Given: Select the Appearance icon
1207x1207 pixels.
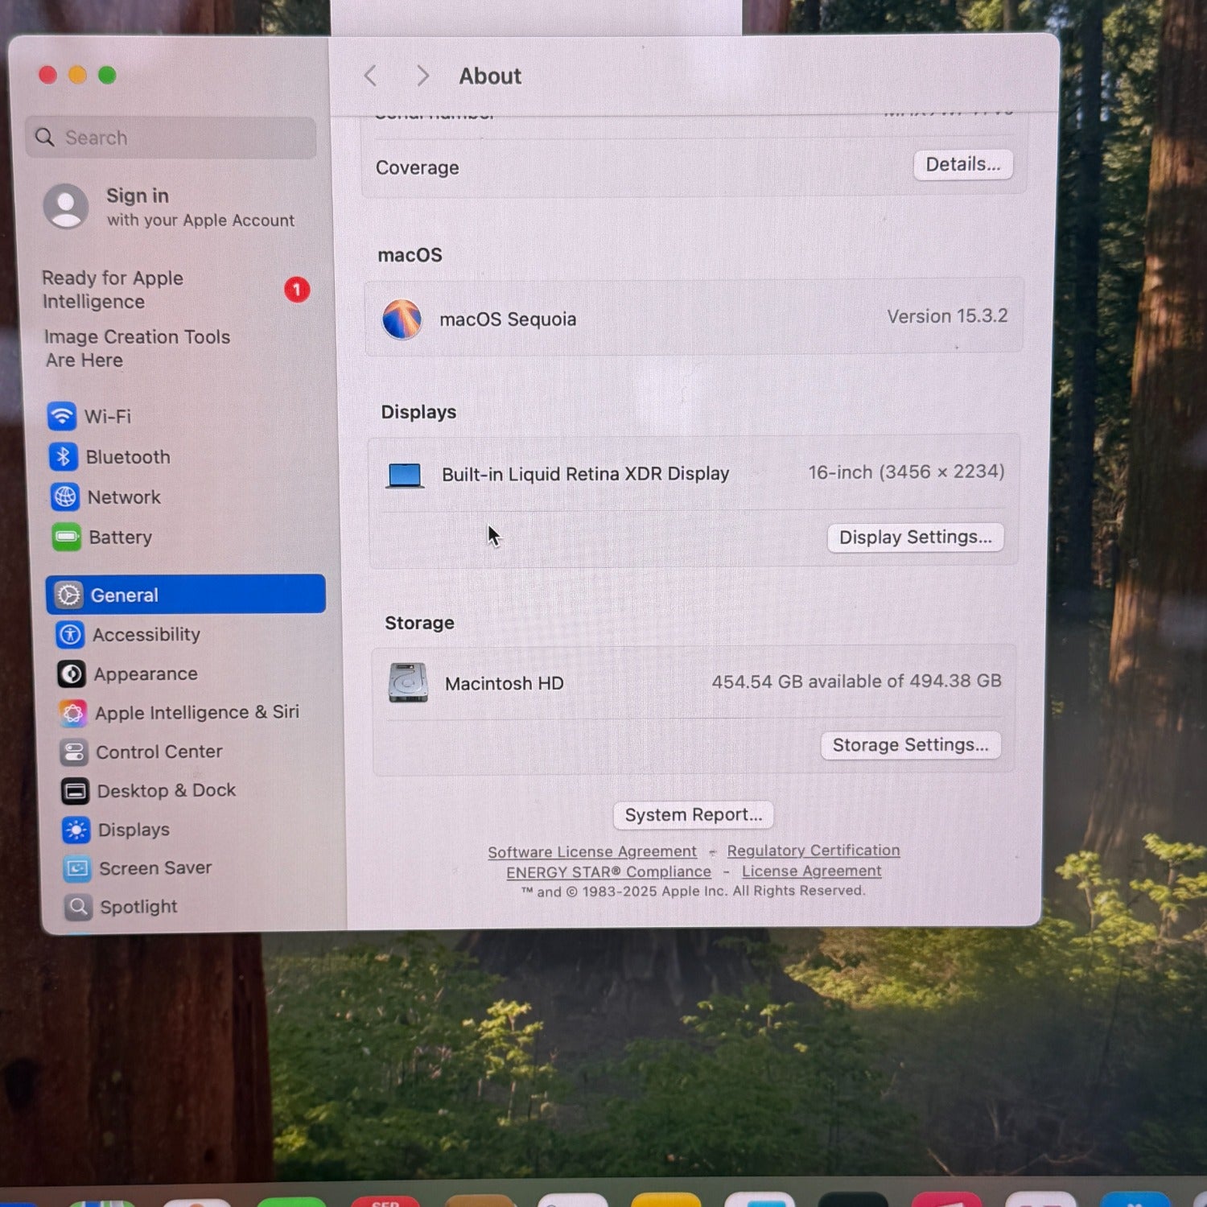Looking at the screenshot, I should pyautogui.click(x=72, y=674).
